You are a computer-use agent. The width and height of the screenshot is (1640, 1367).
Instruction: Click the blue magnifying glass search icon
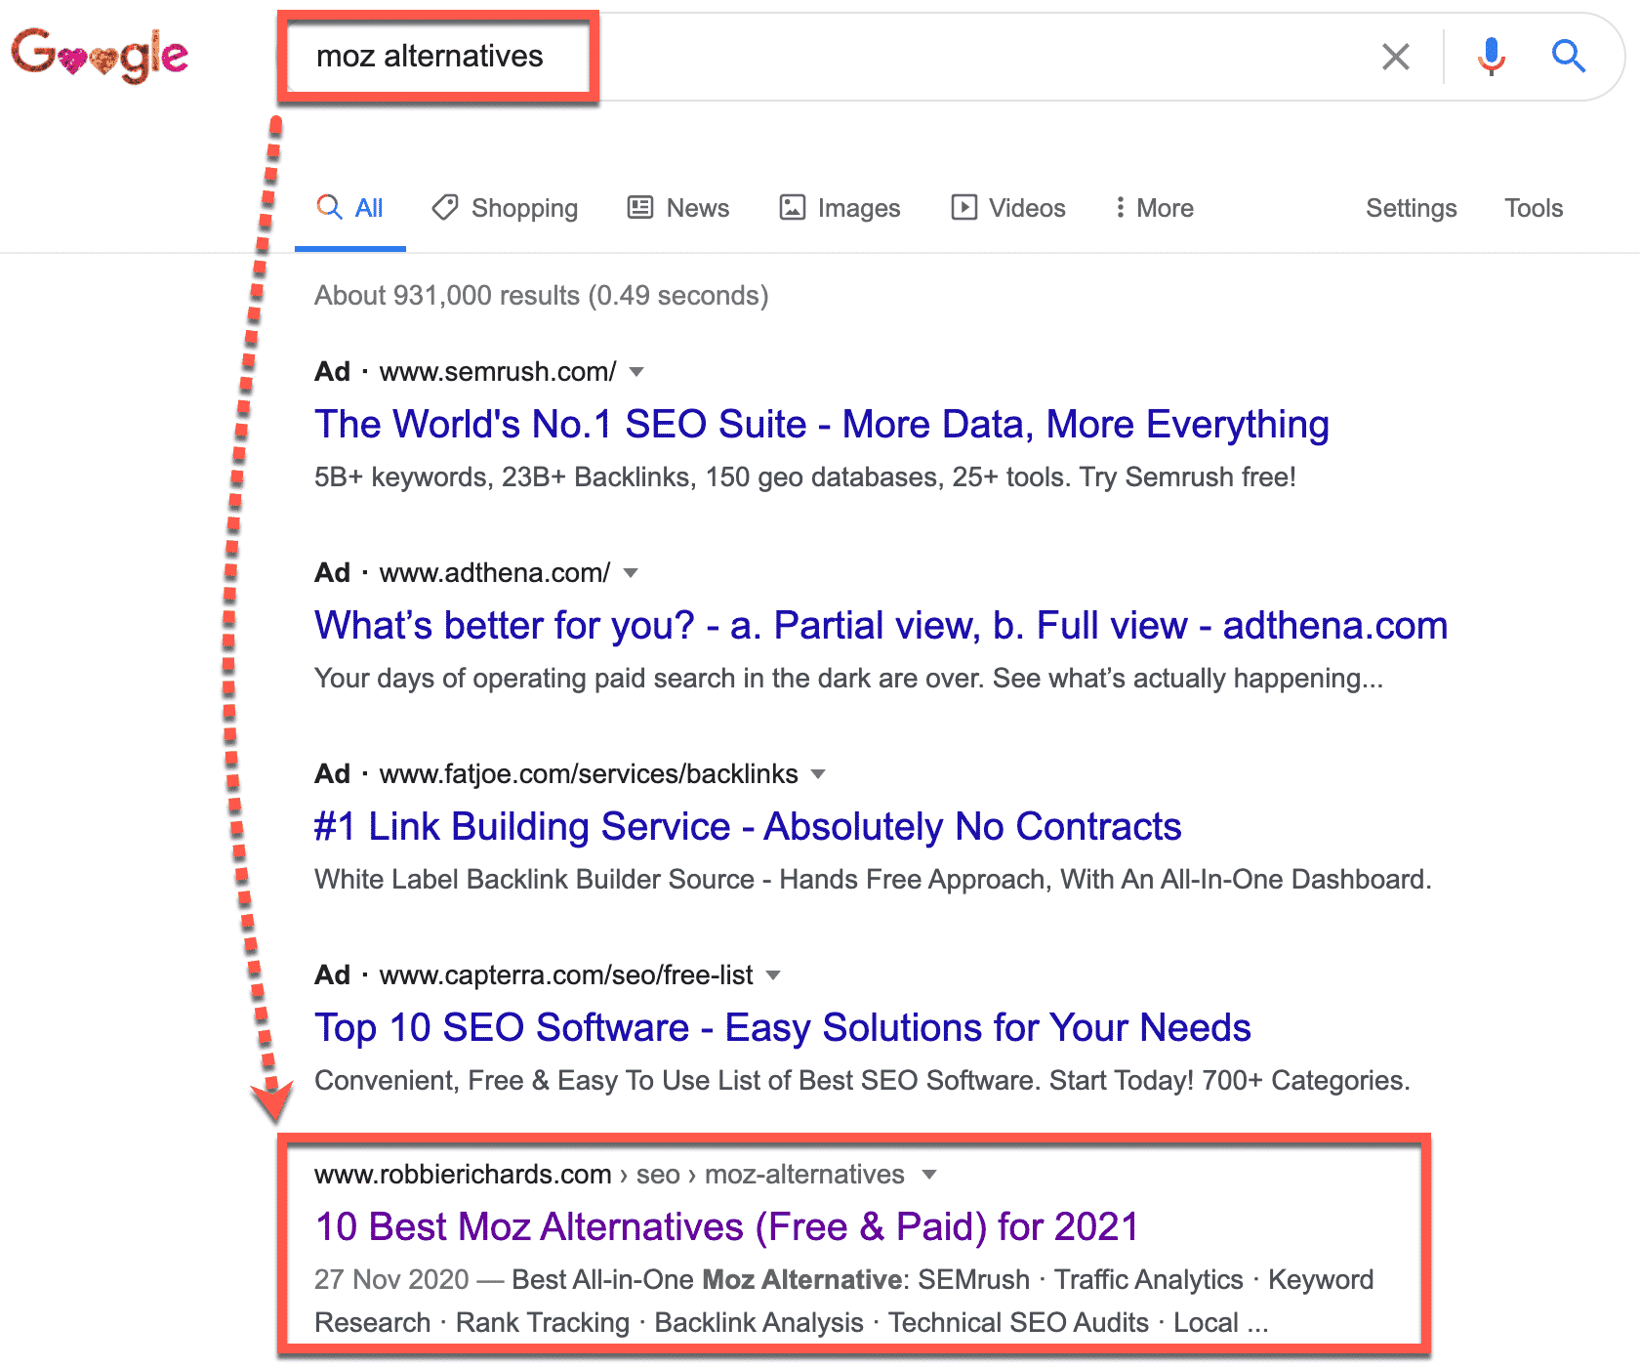point(1568,57)
